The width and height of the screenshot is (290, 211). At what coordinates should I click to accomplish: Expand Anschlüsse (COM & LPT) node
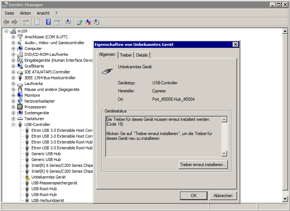13,37
